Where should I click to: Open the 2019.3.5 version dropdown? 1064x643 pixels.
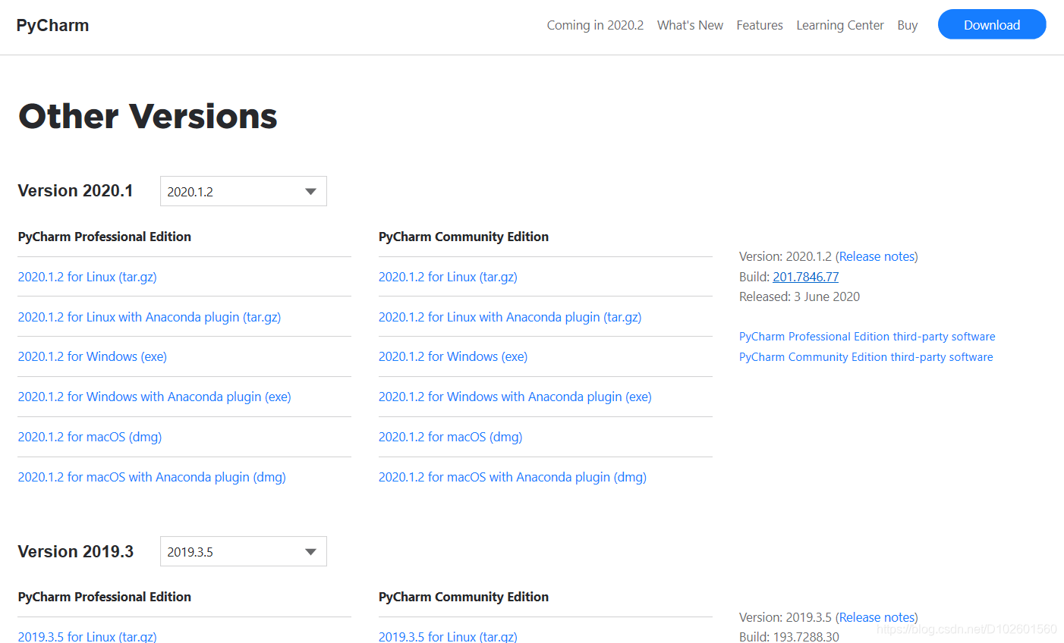pos(244,551)
